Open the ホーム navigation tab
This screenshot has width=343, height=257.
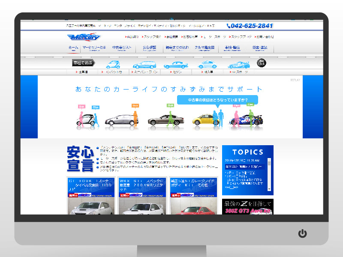[x=73, y=48]
